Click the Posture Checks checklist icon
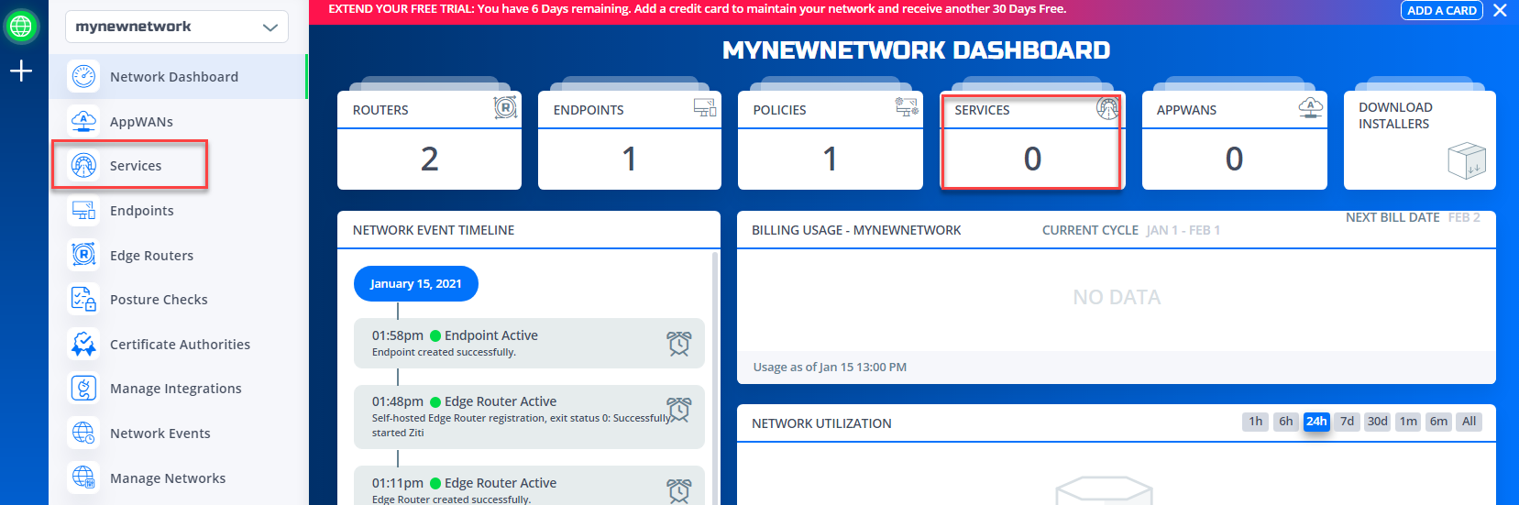Image resolution: width=1519 pixels, height=505 pixels. 83,300
